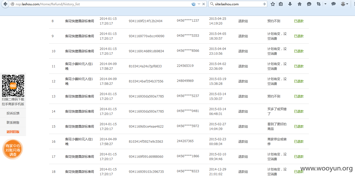The width and height of the screenshot is (355, 176).
Task: Open the 投诉反馈 sidebar link
Action: tap(13, 113)
